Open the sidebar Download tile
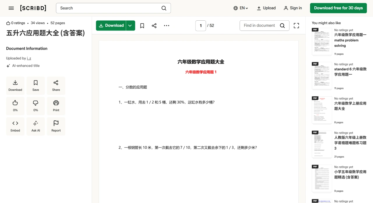Image resolution: width=373 pixels, height=203 pixels. pyautogui.click(x=15, y=86)
